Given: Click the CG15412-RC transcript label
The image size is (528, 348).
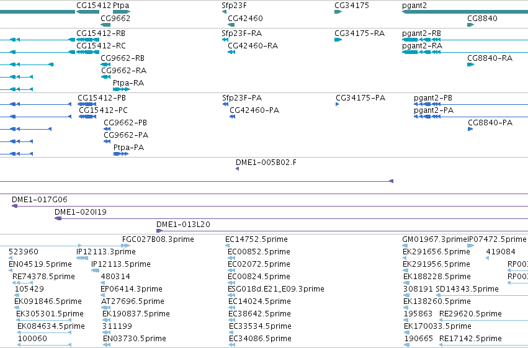Looking at the screenshot, I should point(101,46).
